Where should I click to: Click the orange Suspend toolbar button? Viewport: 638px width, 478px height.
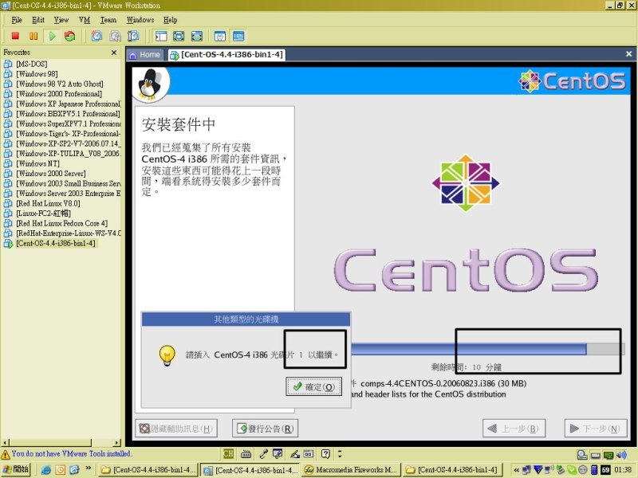pos(33,36)
